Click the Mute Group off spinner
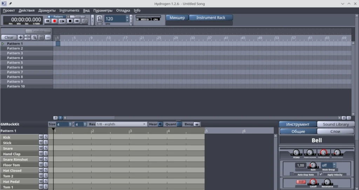This screenshot has width=359, height=190. click(334, 165)
